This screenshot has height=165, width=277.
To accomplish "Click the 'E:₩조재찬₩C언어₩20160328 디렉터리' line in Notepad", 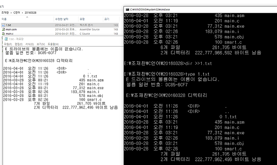I will [x=39, y=61].
